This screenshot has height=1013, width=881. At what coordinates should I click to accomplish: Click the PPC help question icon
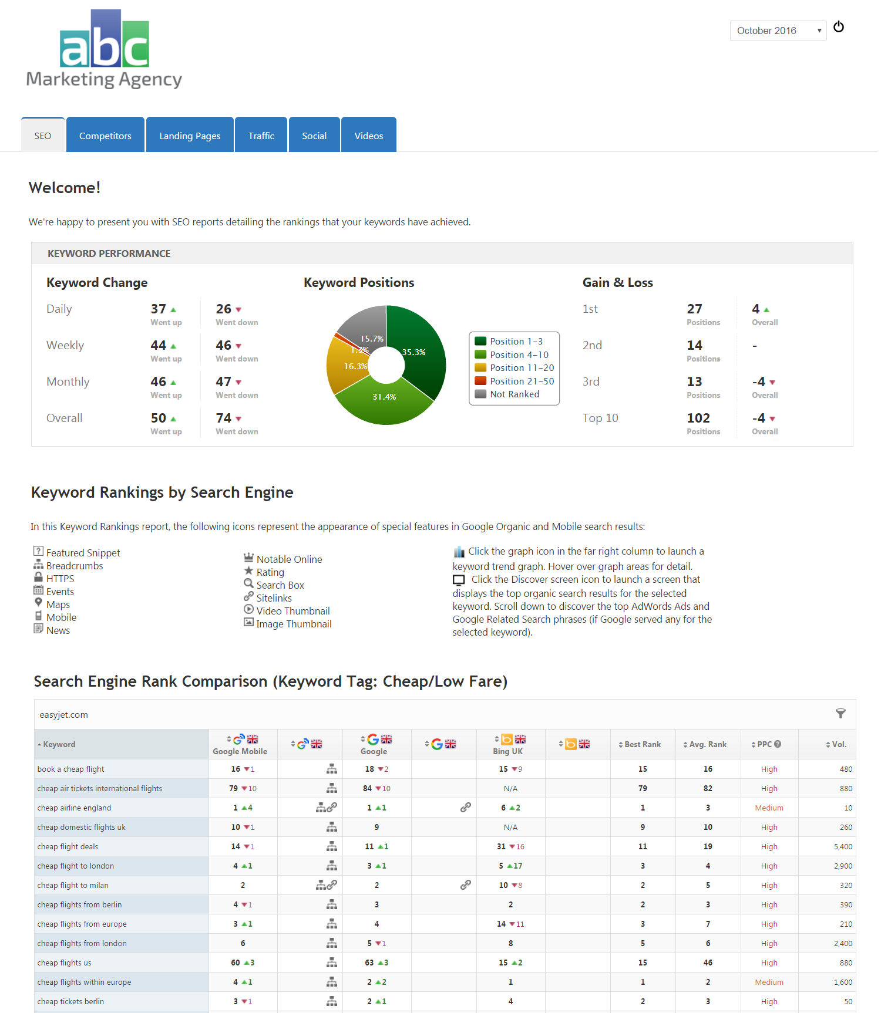click(778, 744)
